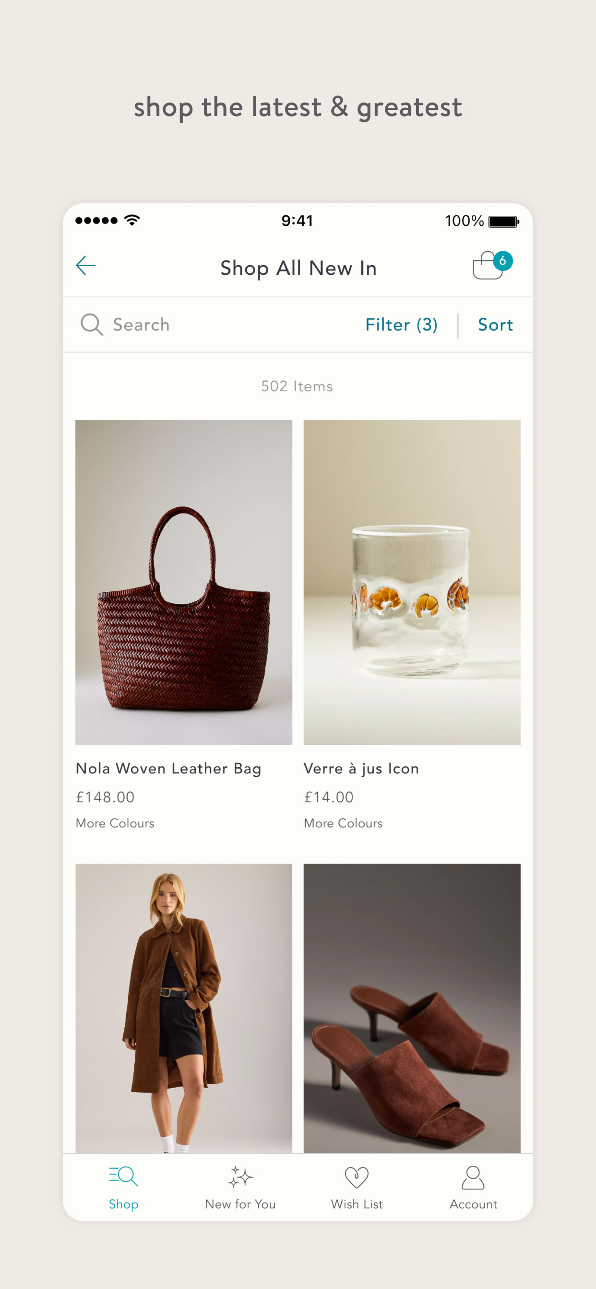
Task: Open Filter (3) options
Action: coord(401,325)
